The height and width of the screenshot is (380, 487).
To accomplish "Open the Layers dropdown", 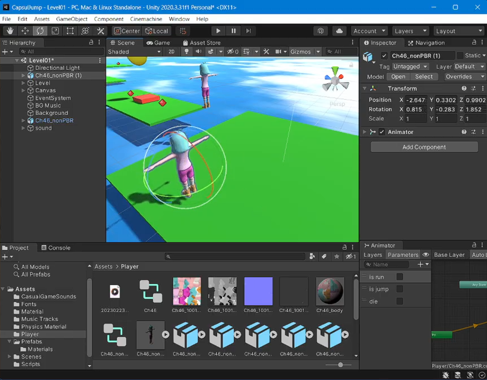I will point(410,31).
